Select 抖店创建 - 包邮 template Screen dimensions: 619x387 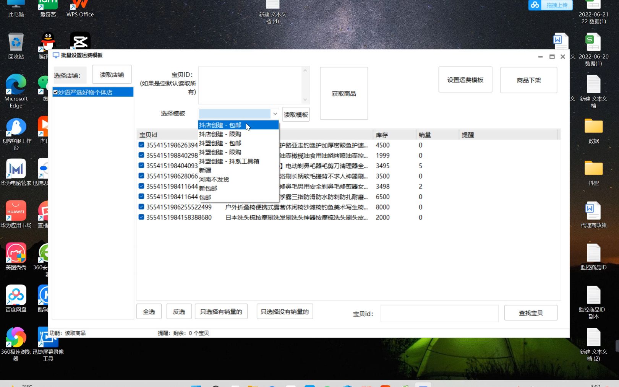220,125
